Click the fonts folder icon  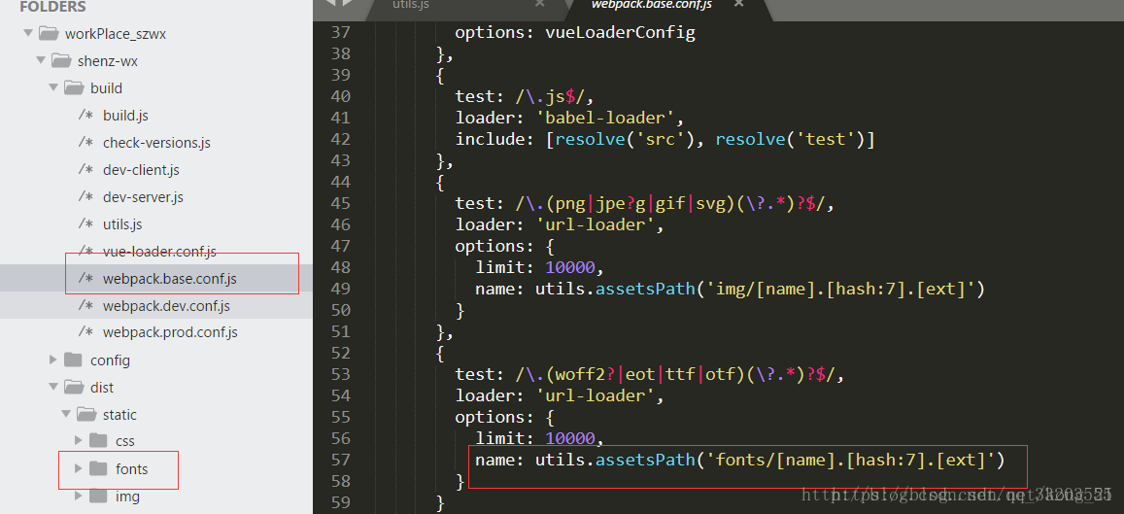[x=99, y=469]
